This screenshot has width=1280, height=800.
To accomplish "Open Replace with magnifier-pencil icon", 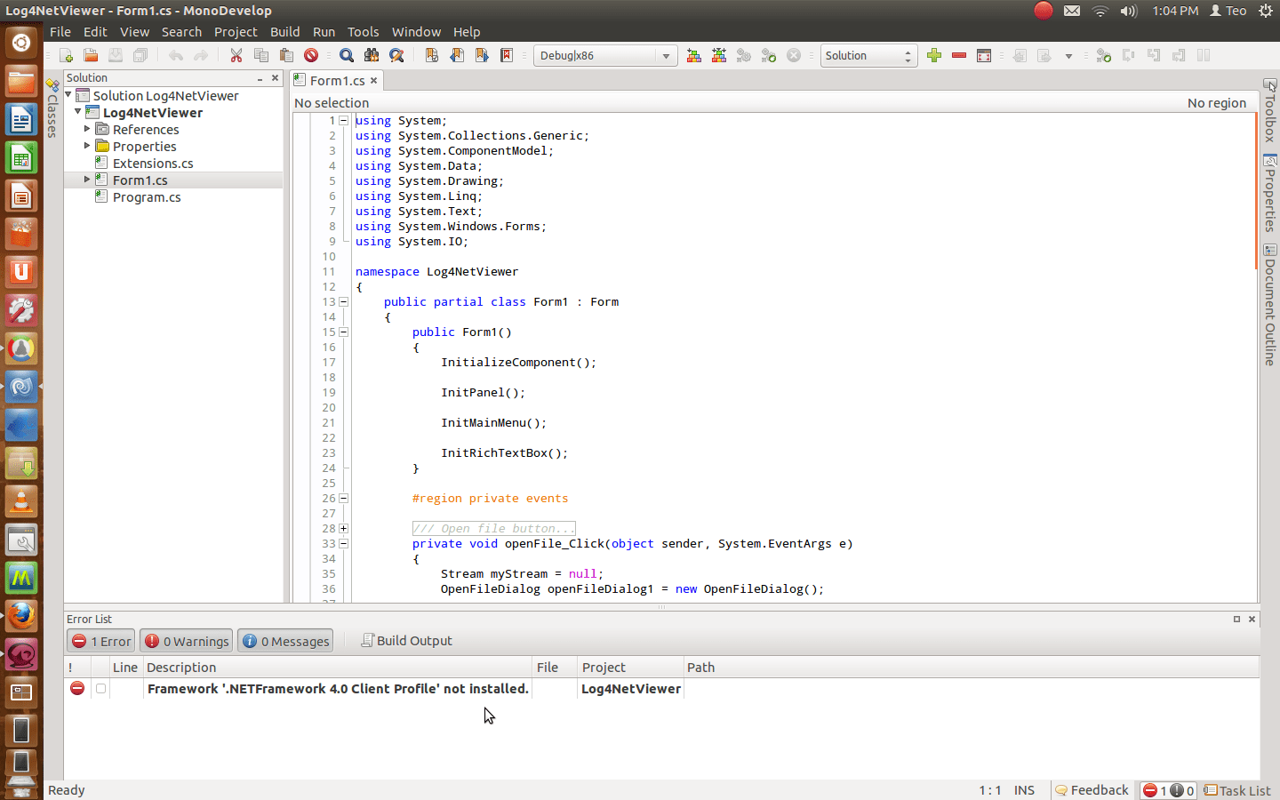I will tap(396, 55).
